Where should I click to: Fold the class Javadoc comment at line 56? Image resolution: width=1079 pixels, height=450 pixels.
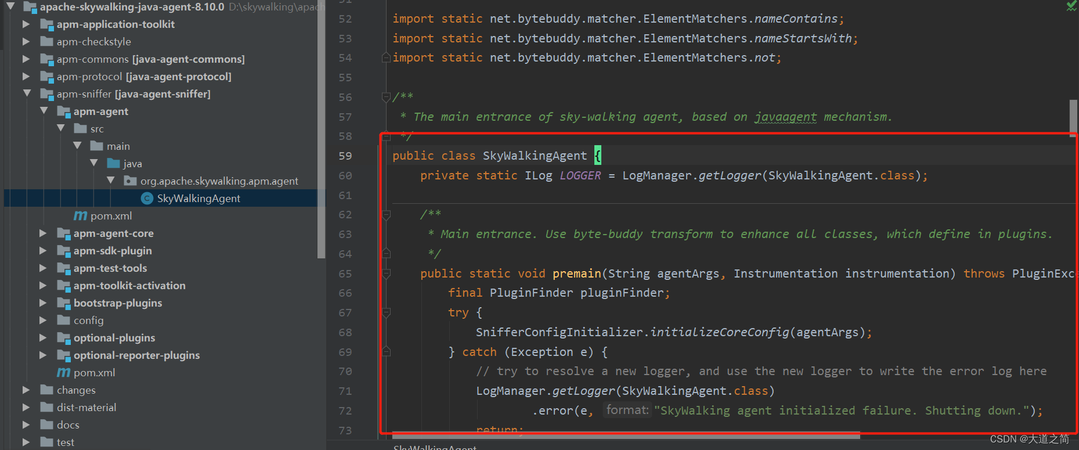[386, 97]
